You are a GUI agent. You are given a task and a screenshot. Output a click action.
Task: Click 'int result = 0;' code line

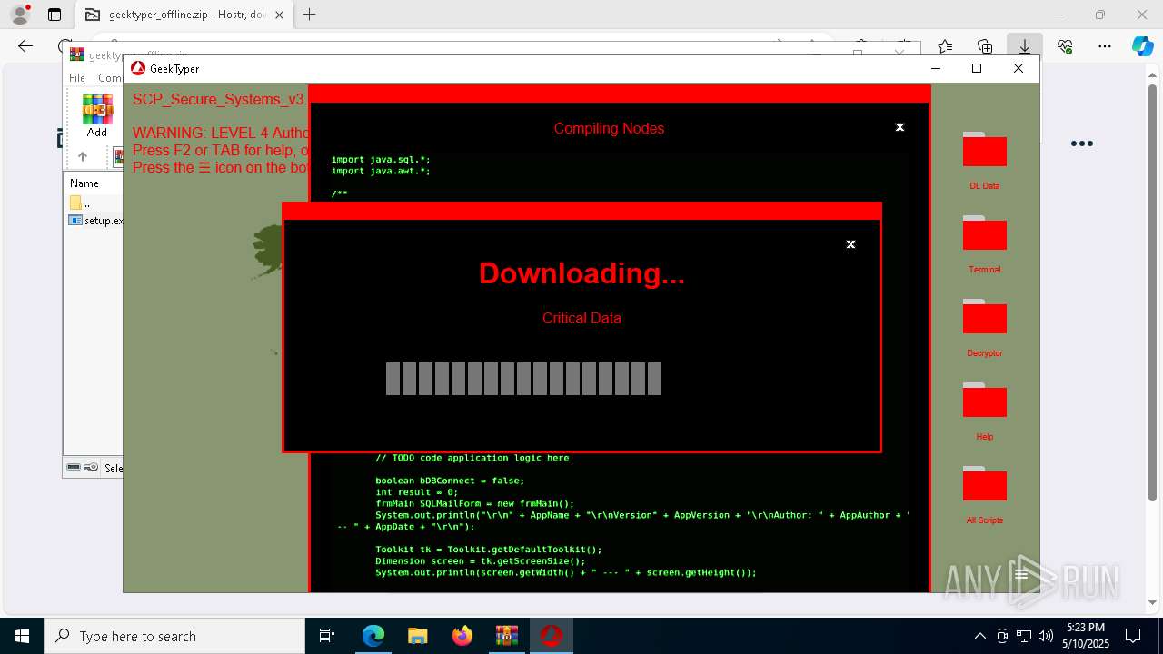click(x=416, y=492)
